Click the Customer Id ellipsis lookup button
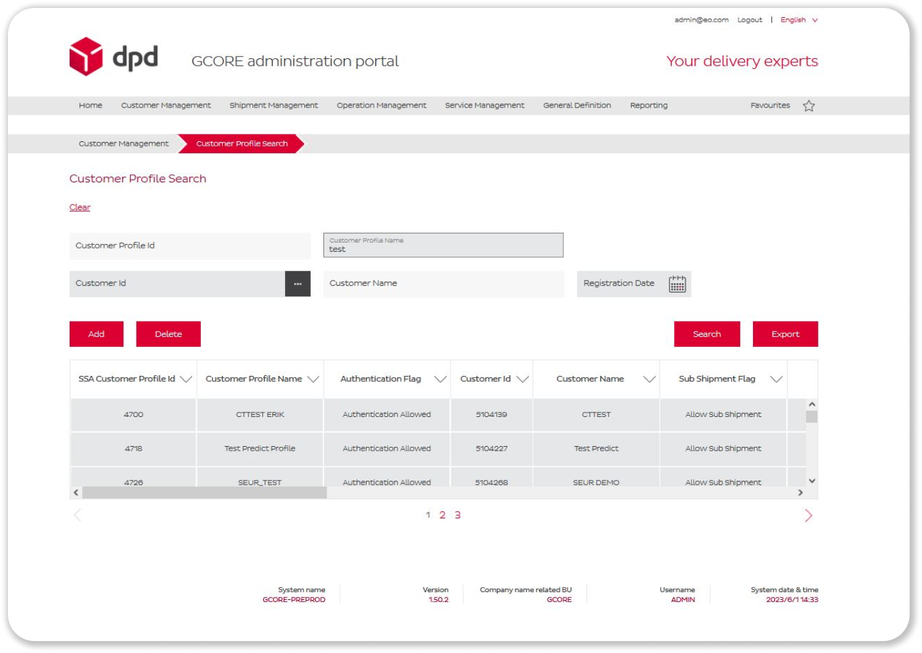 [x=298, y=284]
